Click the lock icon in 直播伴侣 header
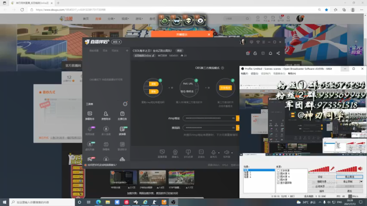The image size is (367, 206). [255, 53]
